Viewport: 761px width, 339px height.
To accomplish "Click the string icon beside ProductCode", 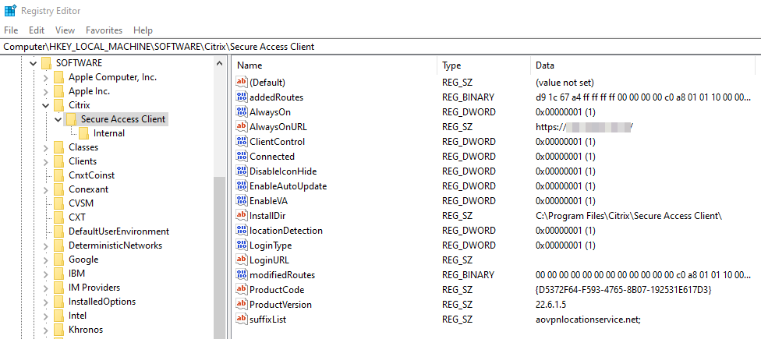I will [x=241, y=290].
